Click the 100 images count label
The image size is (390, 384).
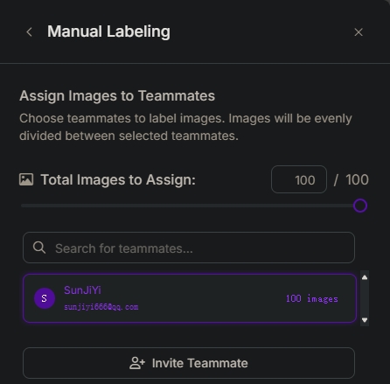311,298
